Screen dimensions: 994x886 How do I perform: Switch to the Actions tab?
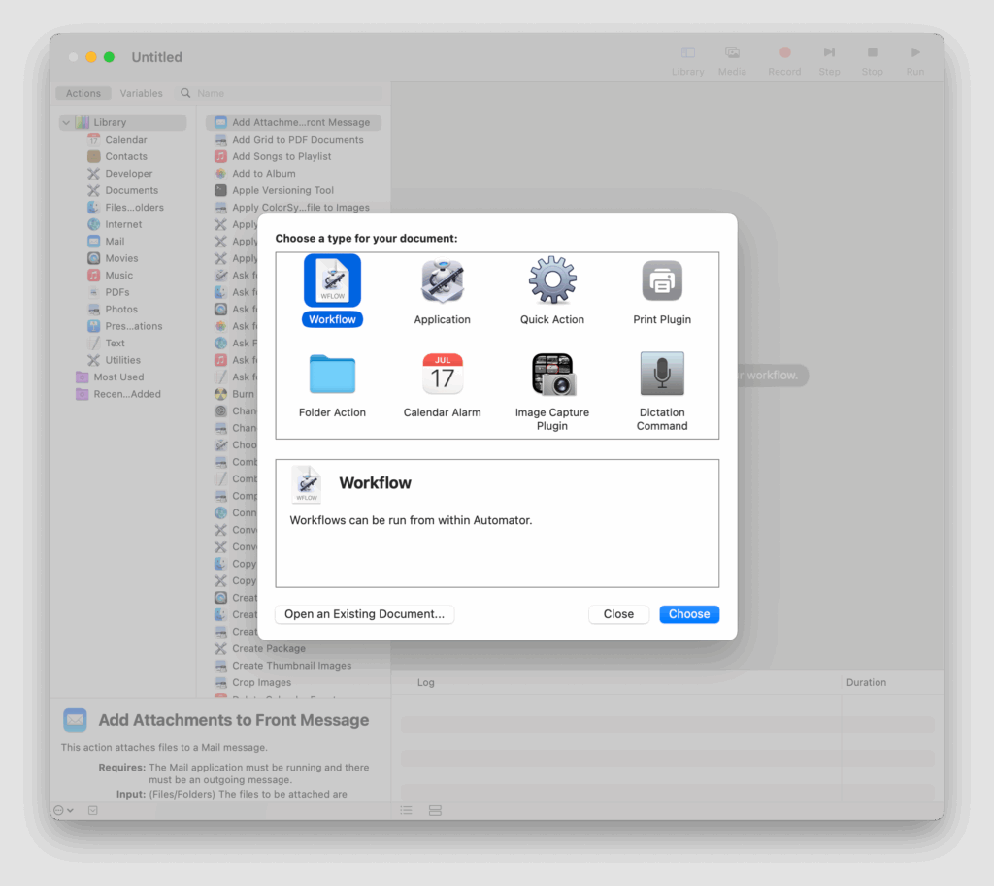[x=83, y=93]
